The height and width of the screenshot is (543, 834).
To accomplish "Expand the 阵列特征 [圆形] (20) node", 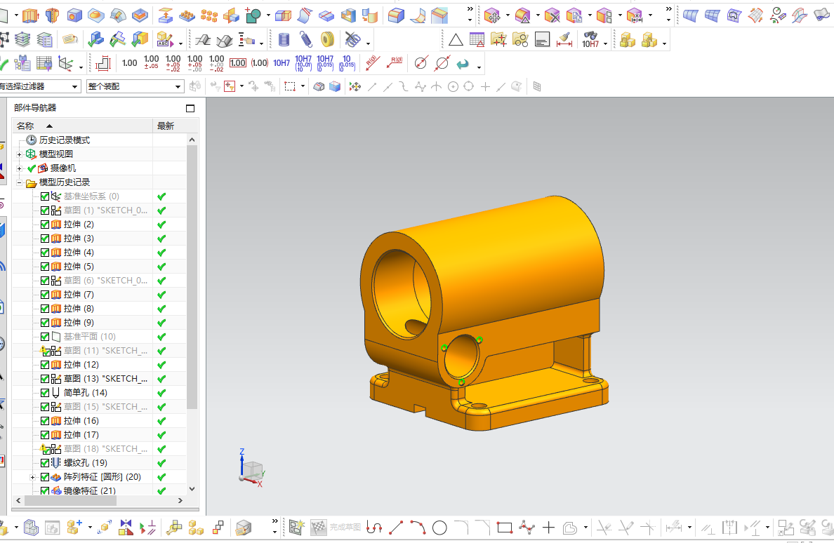I will (x=32, y=477).
